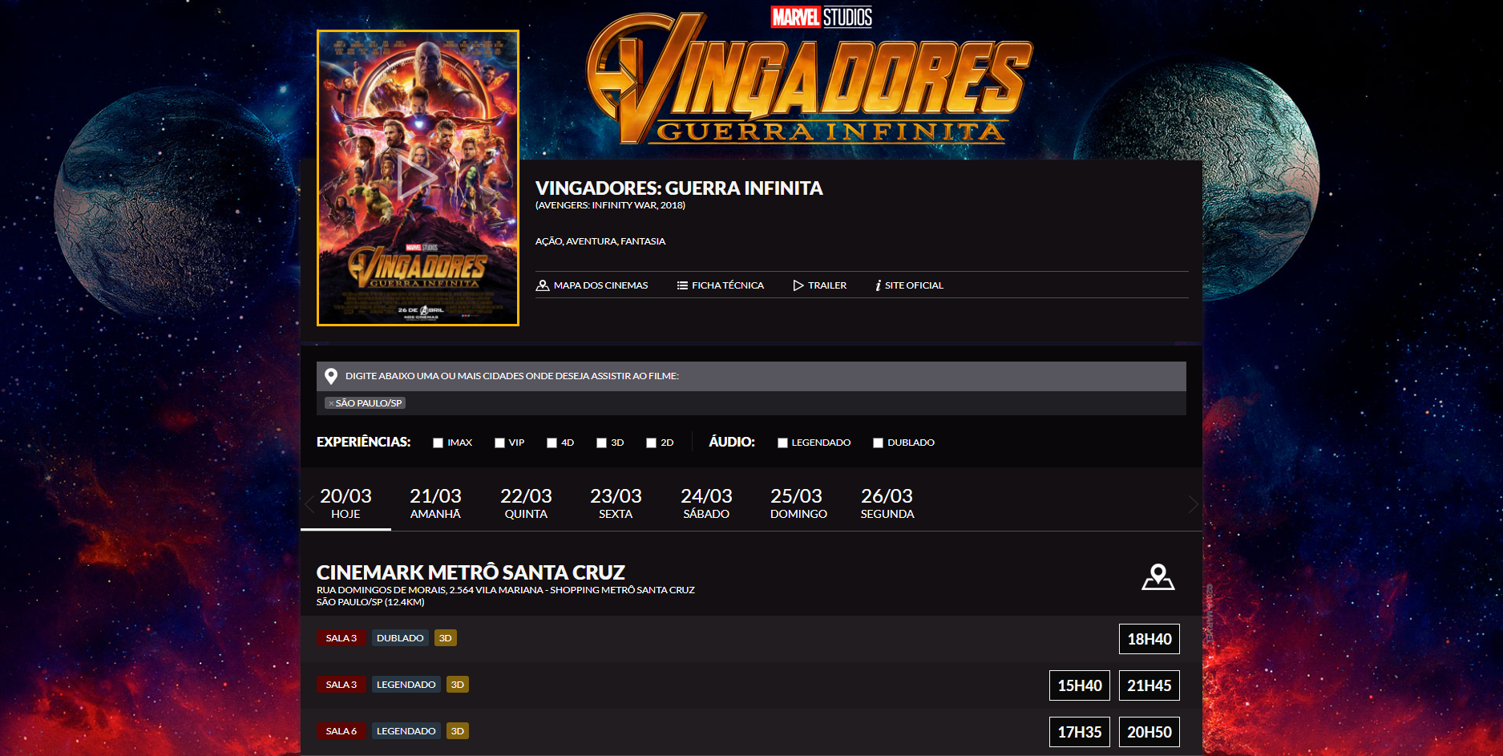
Task: Enable the 4D checkbox
Action: (552, 443)
